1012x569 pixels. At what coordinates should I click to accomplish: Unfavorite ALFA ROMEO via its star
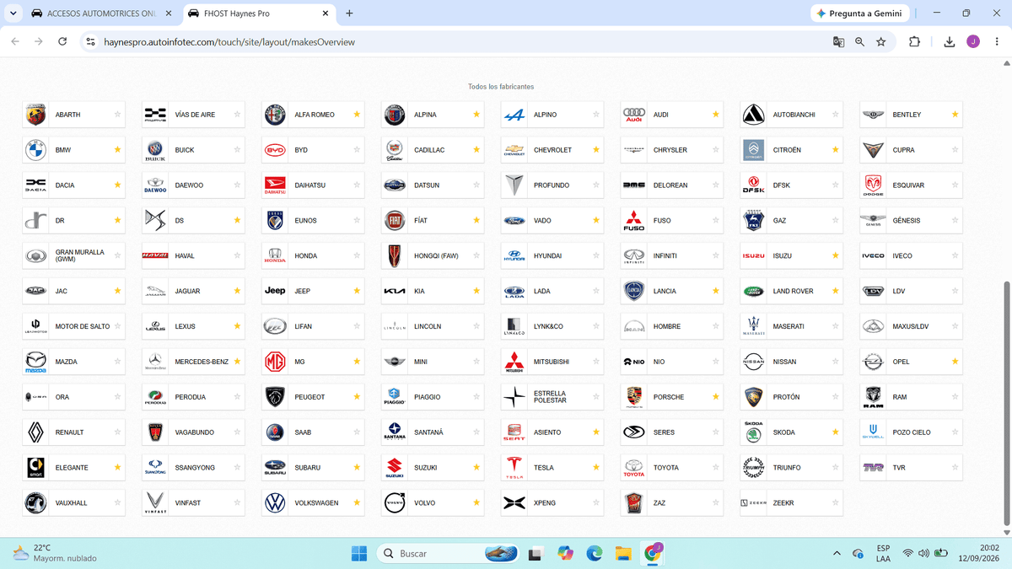[357, 115]
